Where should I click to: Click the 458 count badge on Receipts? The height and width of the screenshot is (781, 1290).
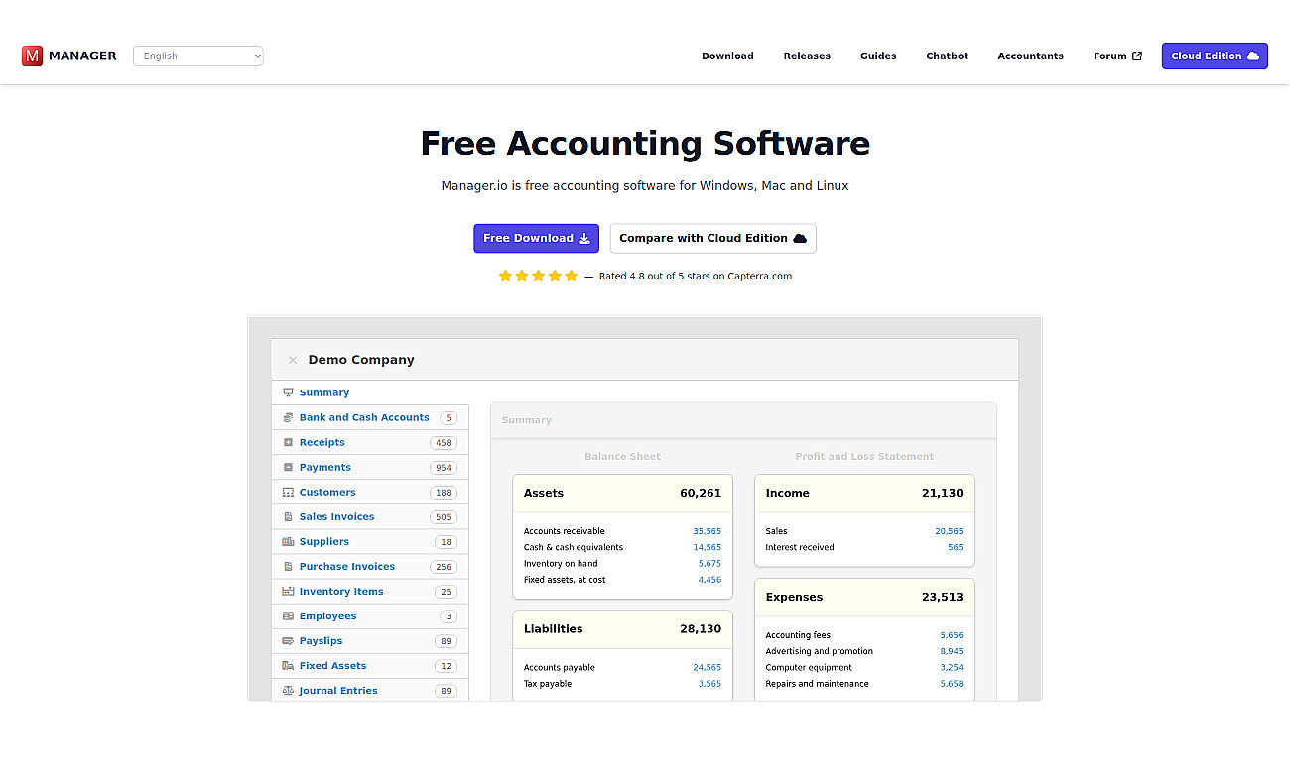(x=444, y=443)
